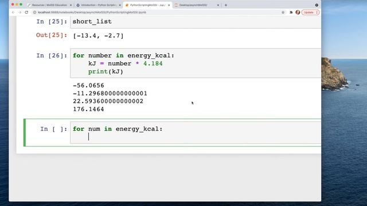Click the 'kJ = number * 4.184' line
Screen dimensions: 367x206
coord(125,64)
